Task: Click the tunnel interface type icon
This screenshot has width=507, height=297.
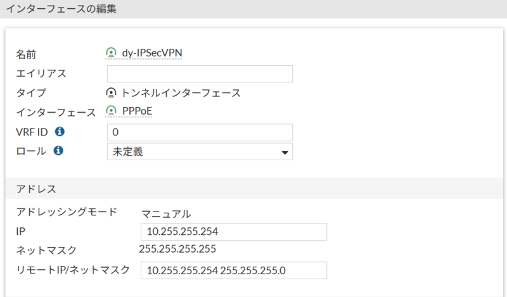Action: point(111,93)
